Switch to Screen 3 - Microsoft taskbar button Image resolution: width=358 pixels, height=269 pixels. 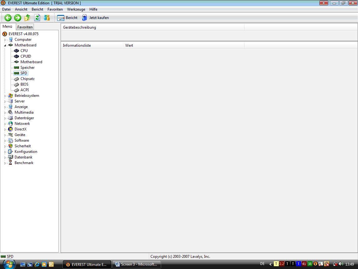point(136,264)
